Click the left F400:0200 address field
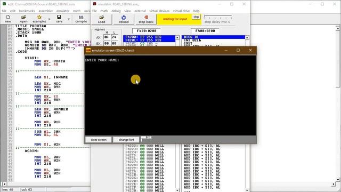 (147, 31)
